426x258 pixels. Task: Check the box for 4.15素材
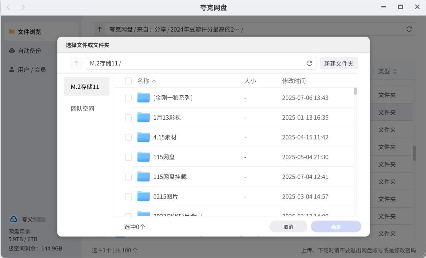(128, 137)
